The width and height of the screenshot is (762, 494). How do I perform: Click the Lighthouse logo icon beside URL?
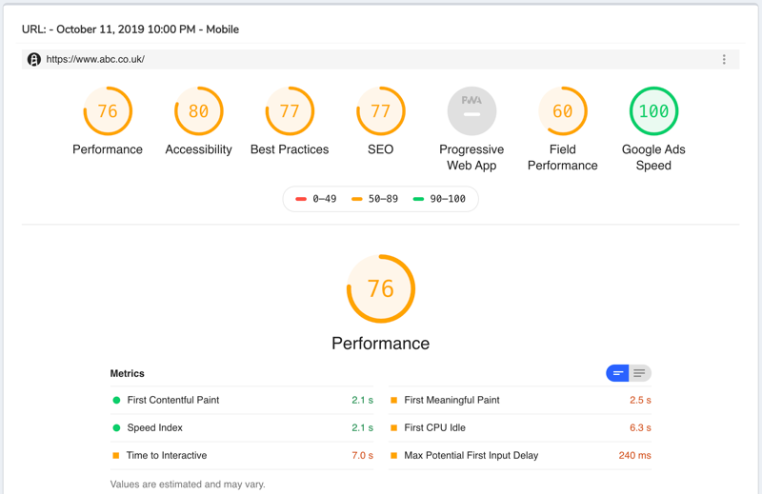click(x=33, y=59)
